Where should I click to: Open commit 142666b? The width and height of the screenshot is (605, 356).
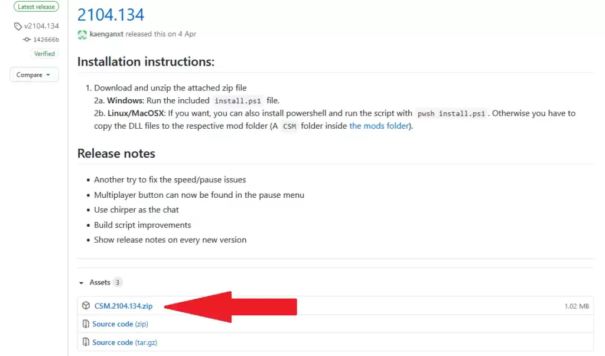[46, 40]
